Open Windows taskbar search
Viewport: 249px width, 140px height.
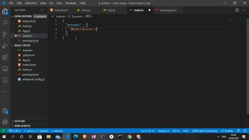click(x=13, y=136)
